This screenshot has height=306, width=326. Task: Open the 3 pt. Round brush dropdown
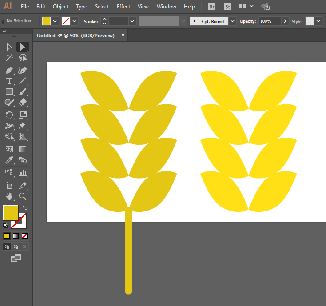click(233, 21)
